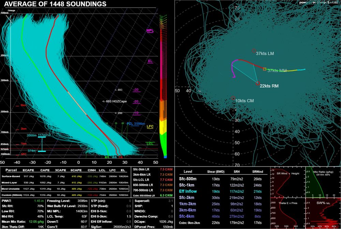341x229 pixels.
Task: Click the Sfc-3km LR value 7.5 C/KM
Action: (166, 169)
